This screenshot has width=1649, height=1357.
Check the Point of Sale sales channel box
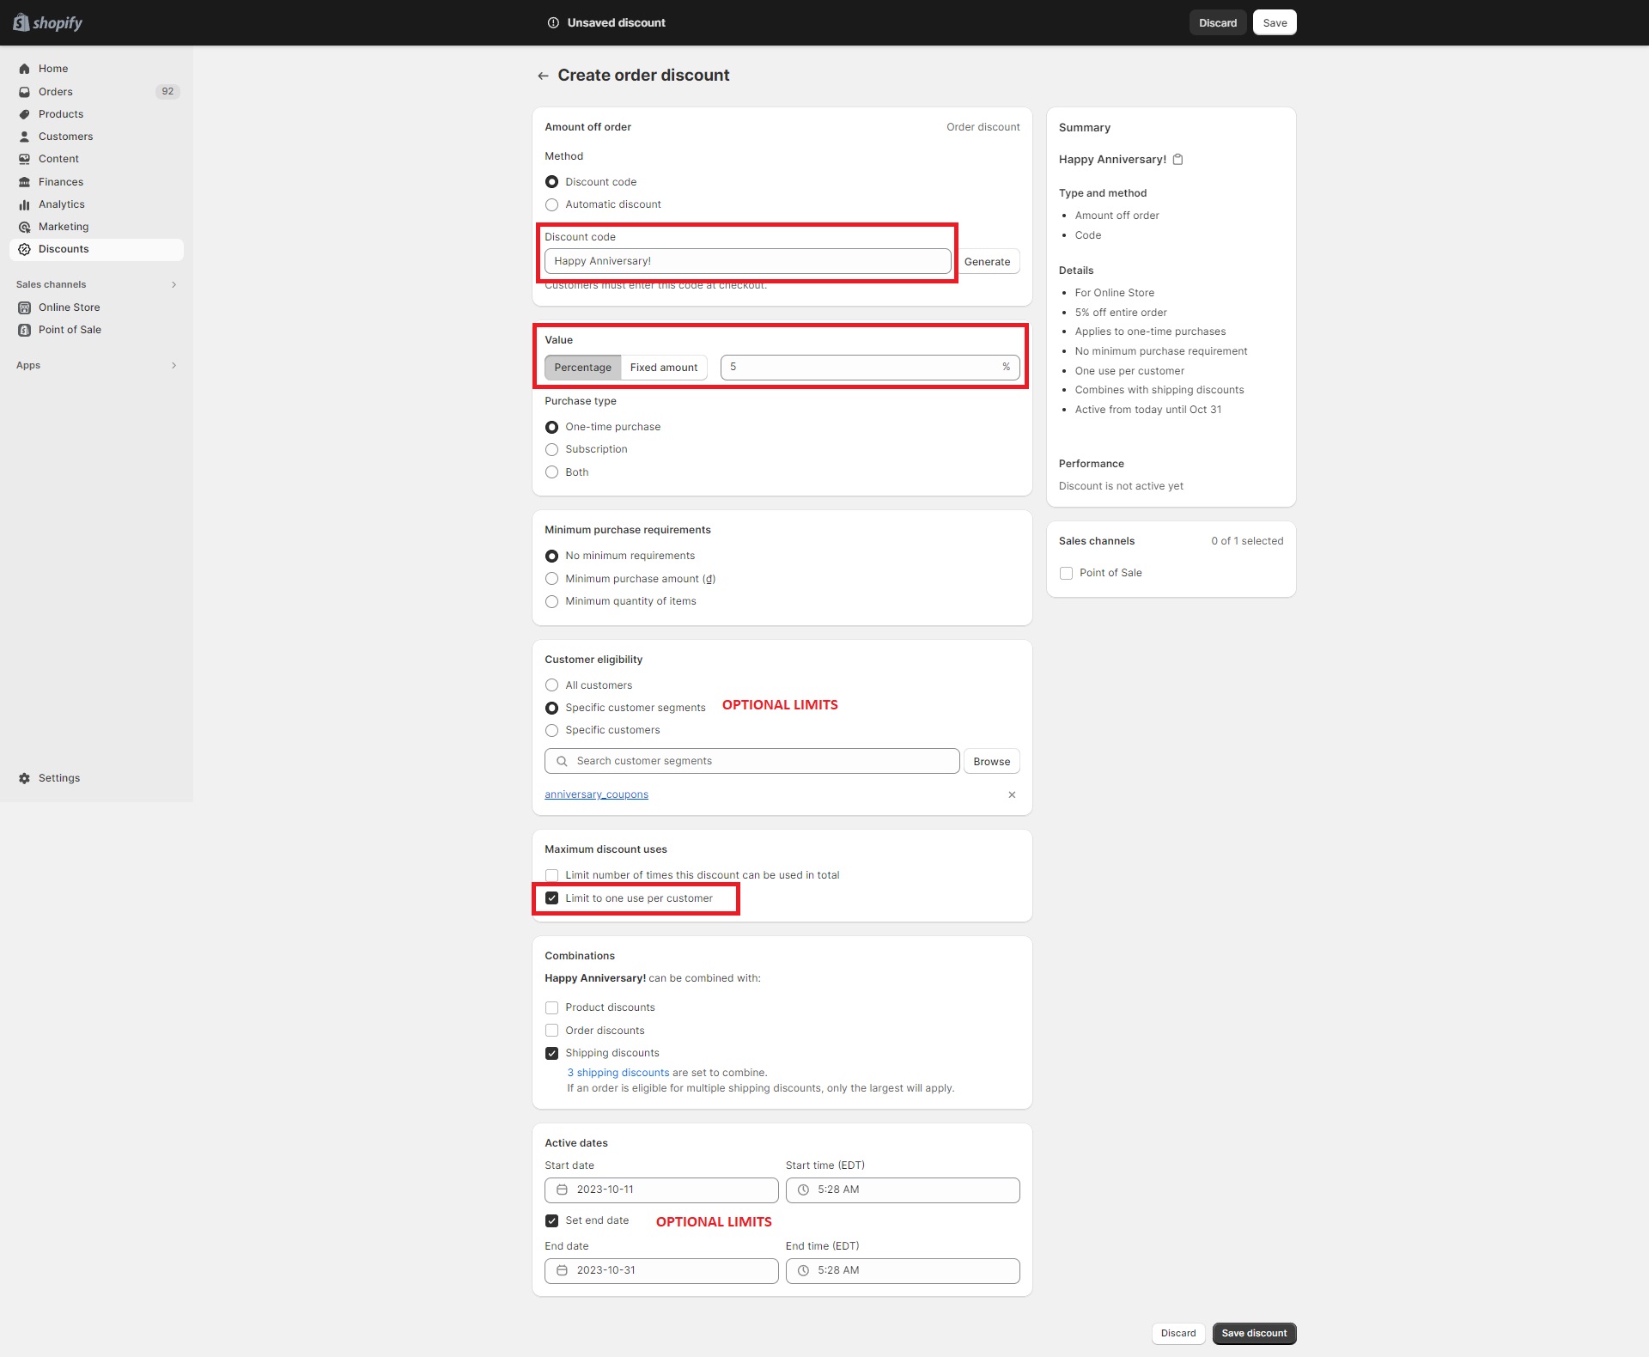tap(1066, 573)
